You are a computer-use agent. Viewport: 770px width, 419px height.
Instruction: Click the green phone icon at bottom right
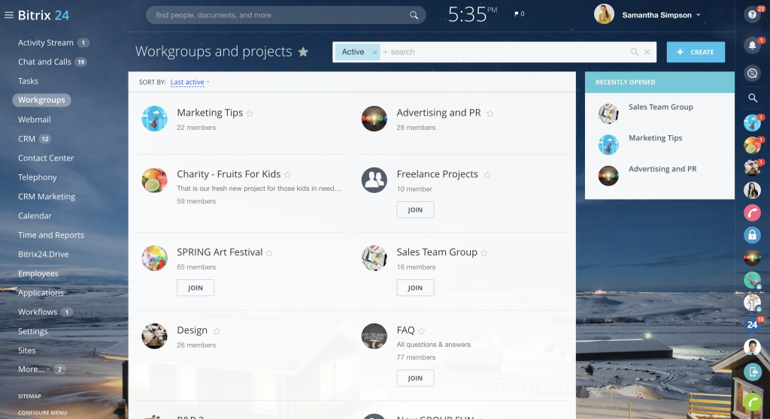[751, 402]
